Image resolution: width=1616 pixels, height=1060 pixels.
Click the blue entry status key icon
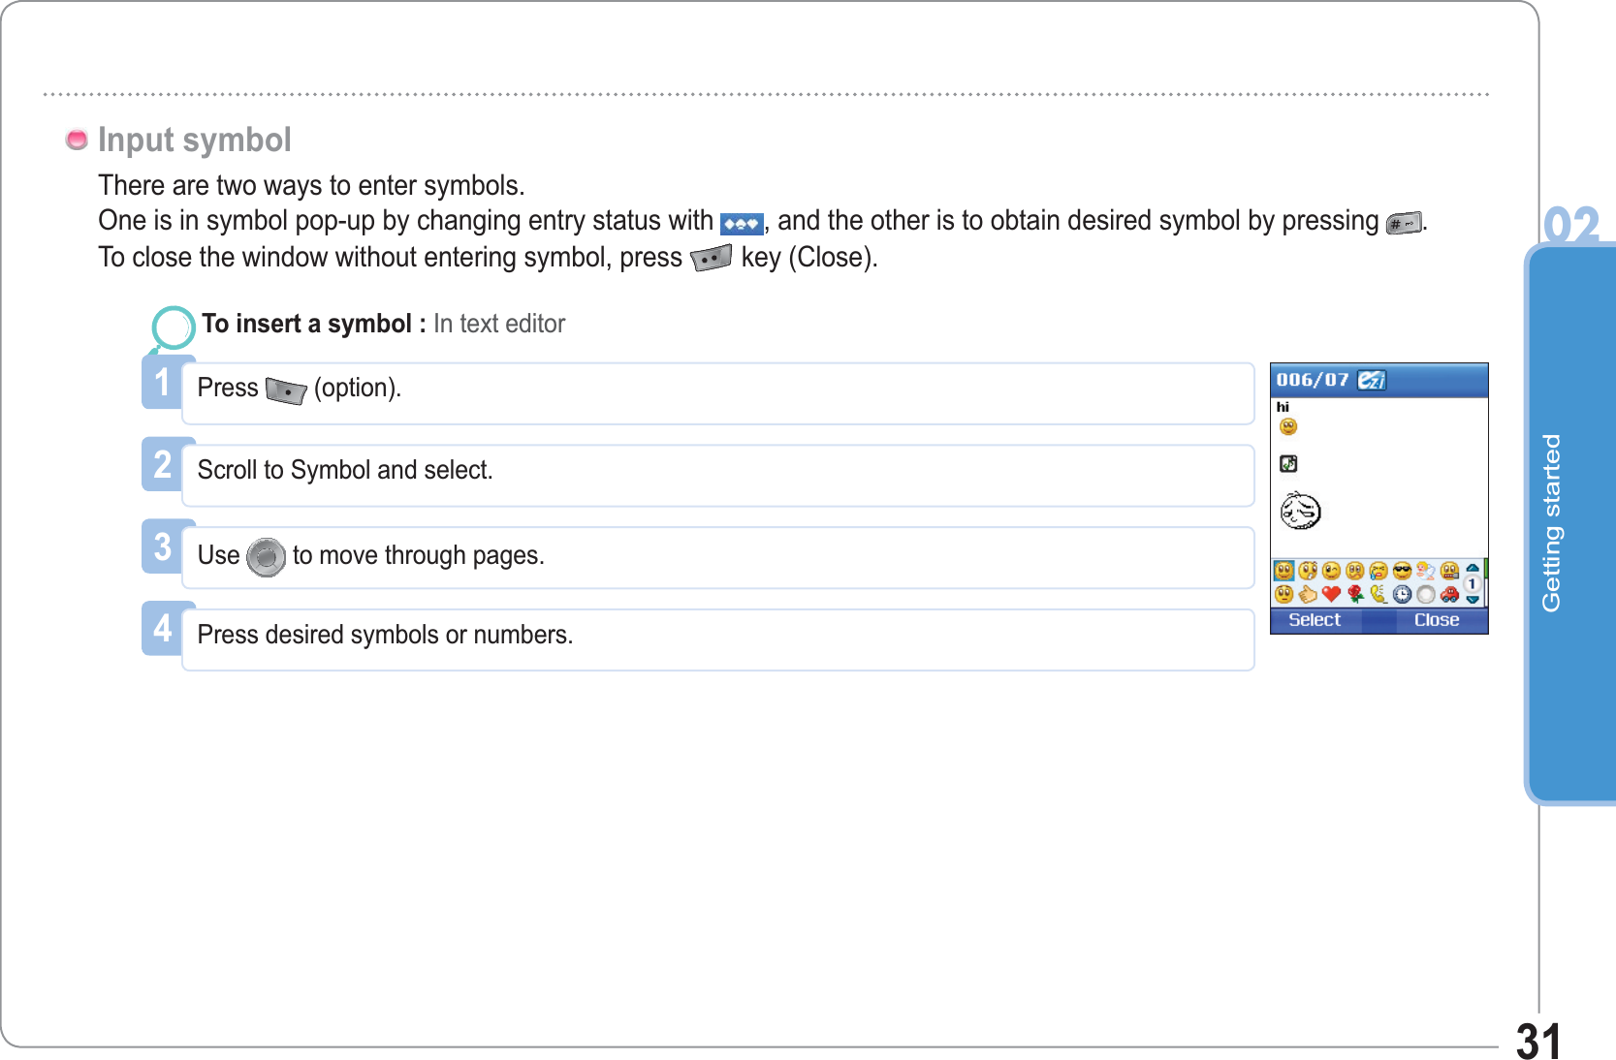pyautogui.click(x=742, y=224)
